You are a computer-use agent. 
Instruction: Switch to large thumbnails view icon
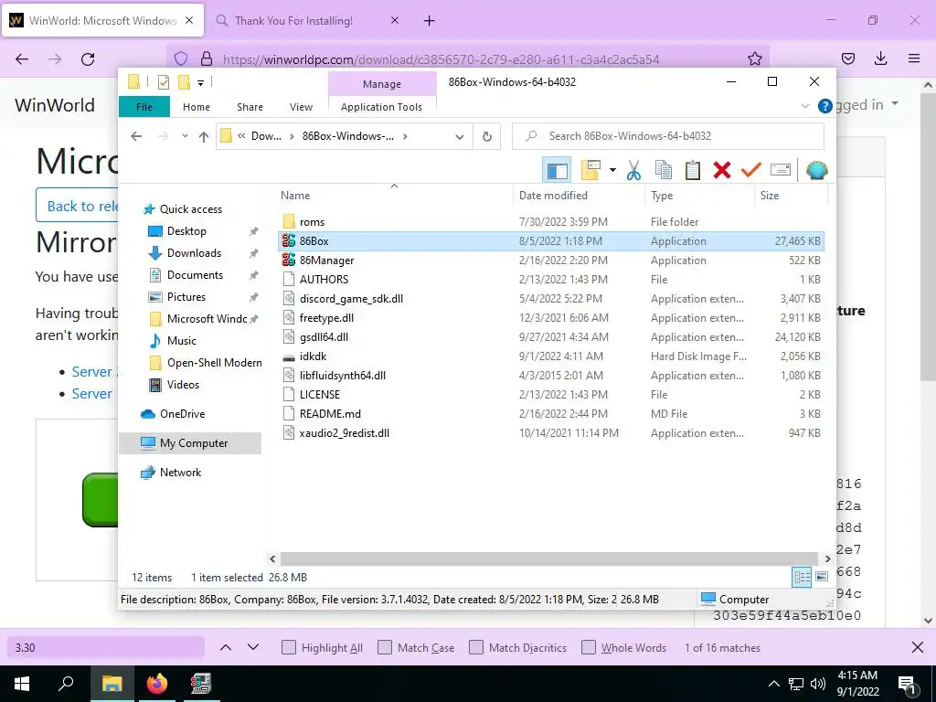[x=822, y=578]
